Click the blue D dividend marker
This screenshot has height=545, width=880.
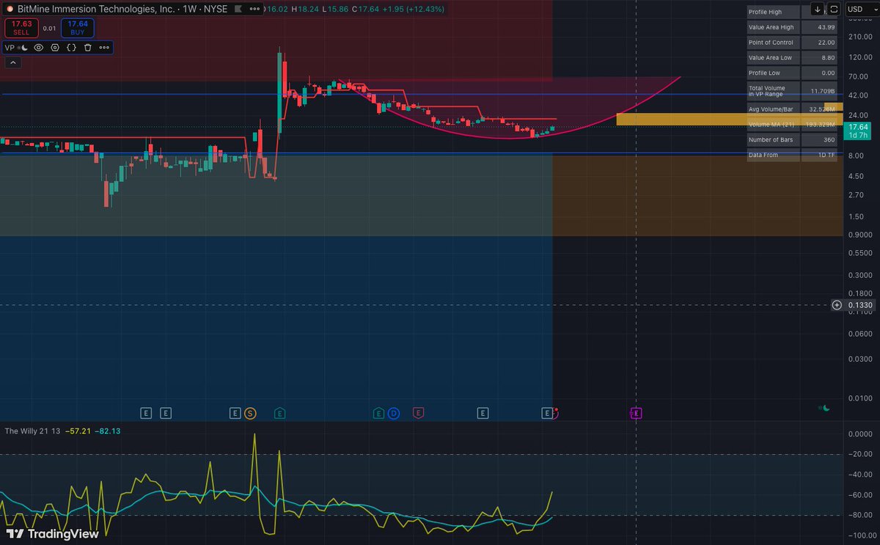394,414
